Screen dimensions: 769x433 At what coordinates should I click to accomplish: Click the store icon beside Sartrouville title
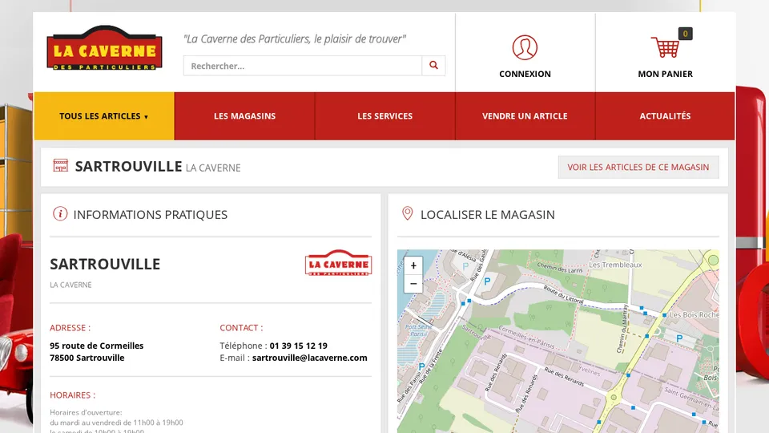(60, 165)
